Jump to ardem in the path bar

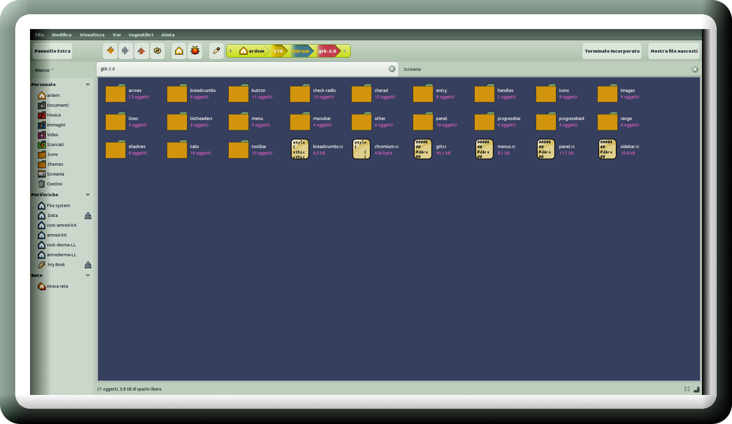pyautogui.click(x=252, y=51)
